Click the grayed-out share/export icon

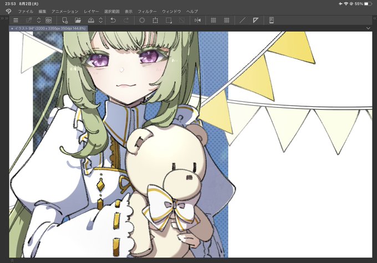[29, 20]
